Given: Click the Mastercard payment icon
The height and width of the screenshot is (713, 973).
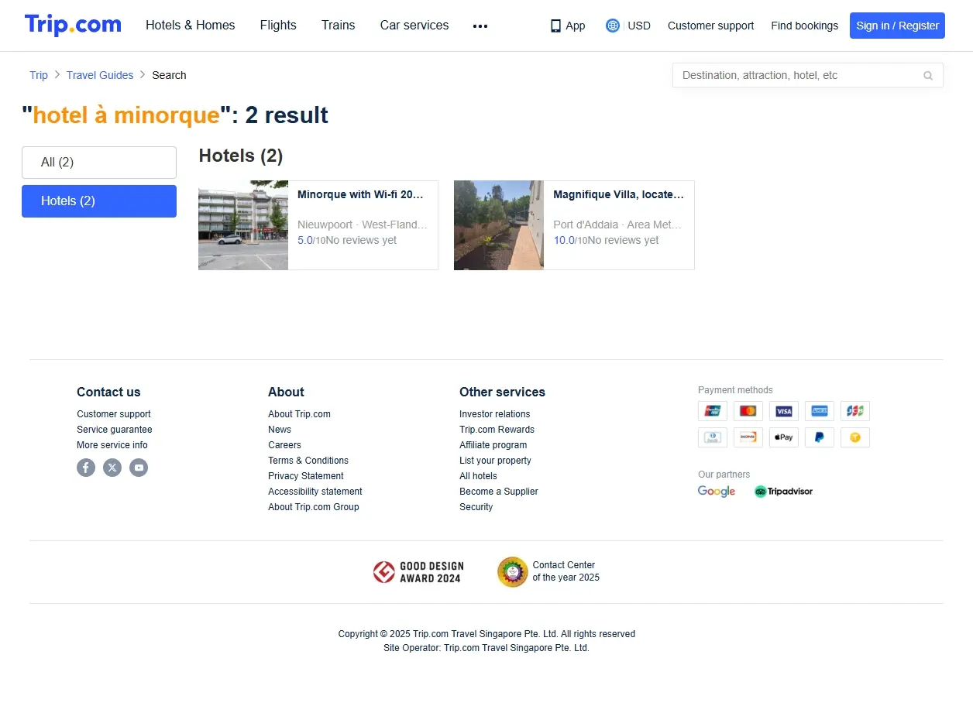Looking at the screenshot, I should [748, 411].
